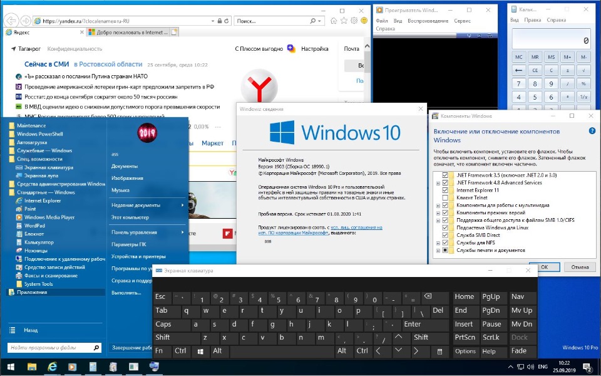Open the Правка menu in the Calculator
The height and width of the screenshot is (376, 601).
(532, 20)
